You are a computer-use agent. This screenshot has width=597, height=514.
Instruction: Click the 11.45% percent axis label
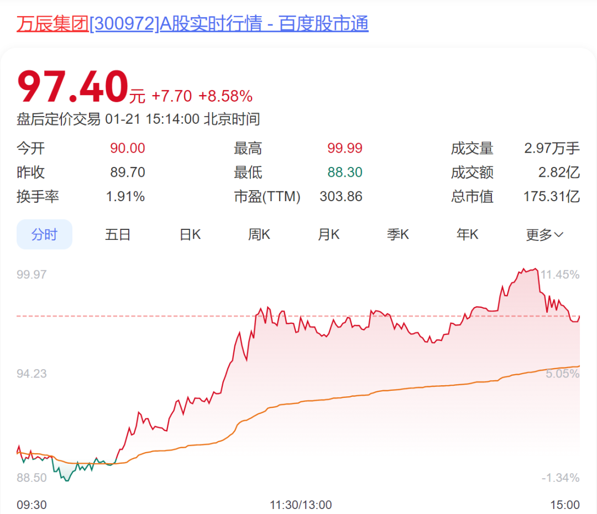pyautogui.click(x=560, y=275)
